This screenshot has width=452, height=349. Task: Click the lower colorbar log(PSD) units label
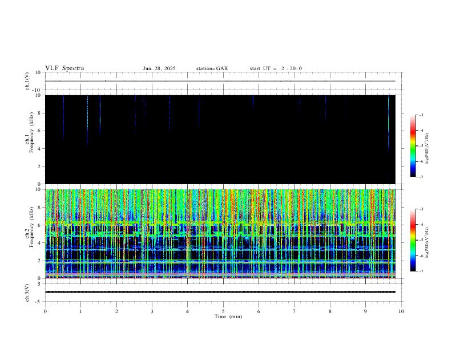point(427,243)
